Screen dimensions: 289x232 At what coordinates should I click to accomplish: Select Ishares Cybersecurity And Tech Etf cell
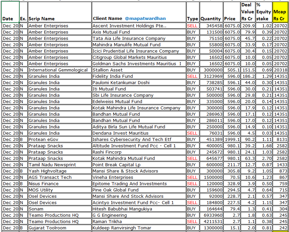click(139, 140)
